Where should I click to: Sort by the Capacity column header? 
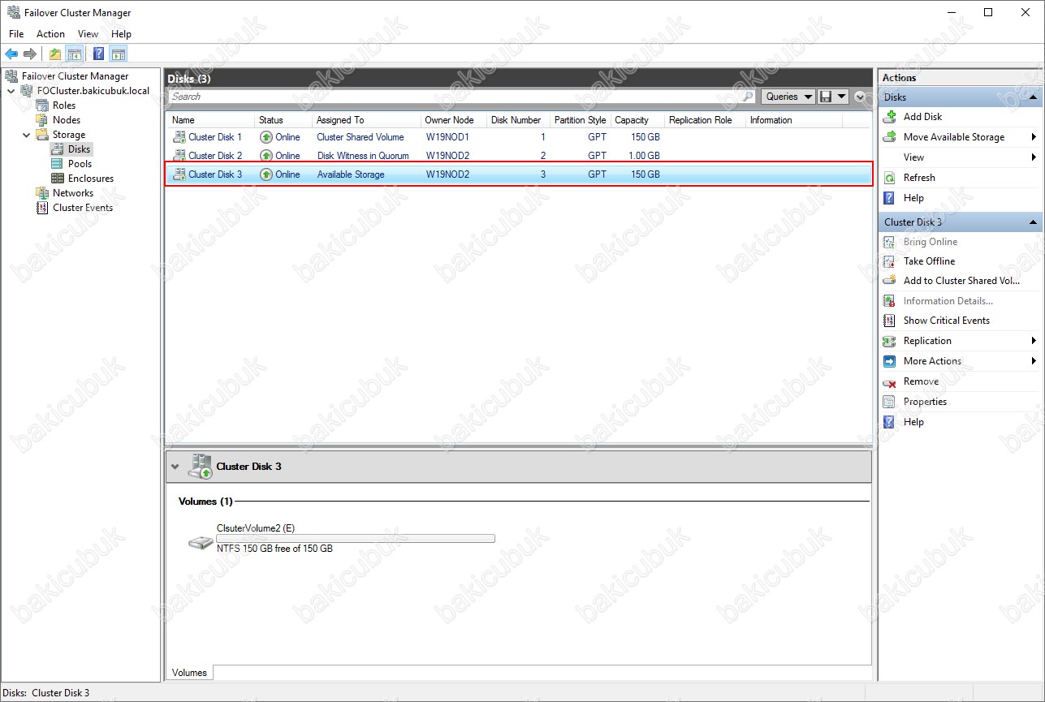pos(637,120)
